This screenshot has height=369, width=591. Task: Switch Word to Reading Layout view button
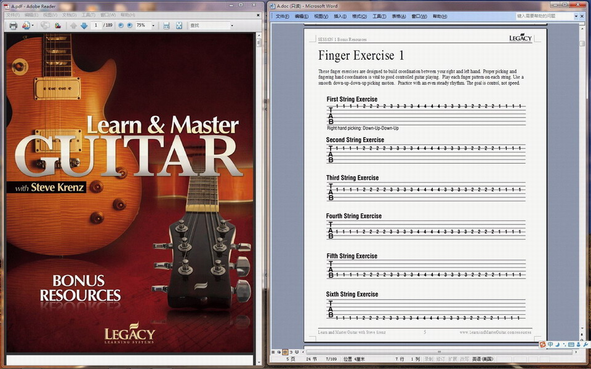point(297,352)
